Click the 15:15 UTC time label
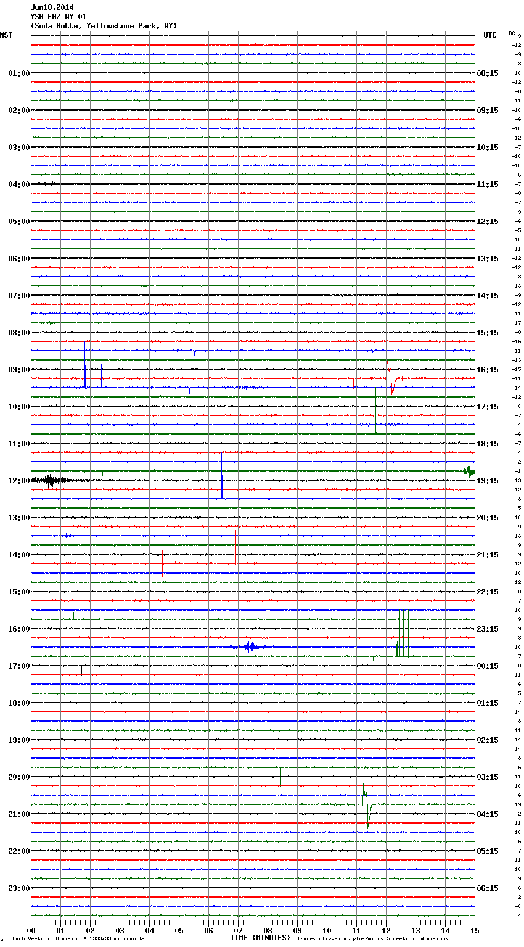This screenshot has width=524, height=947. (x=488, y=333)
